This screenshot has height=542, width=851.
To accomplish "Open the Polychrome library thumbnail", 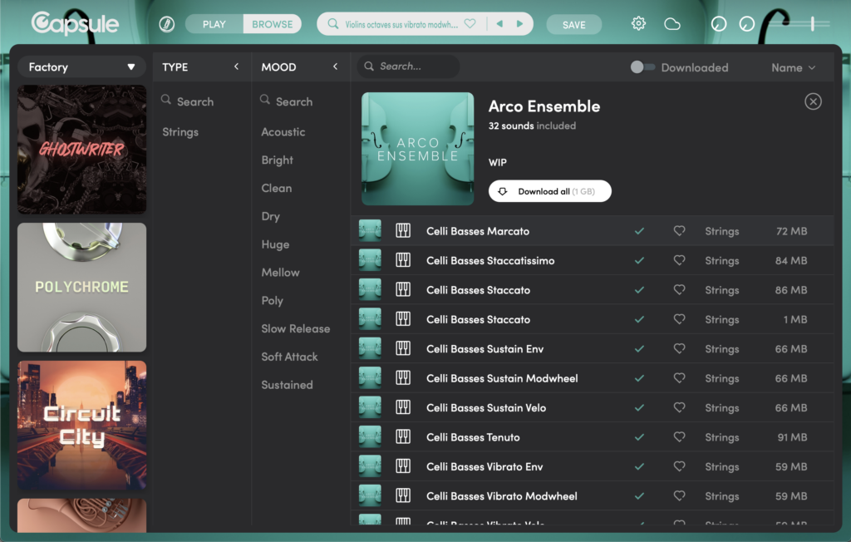I will (x=81, y=287).
